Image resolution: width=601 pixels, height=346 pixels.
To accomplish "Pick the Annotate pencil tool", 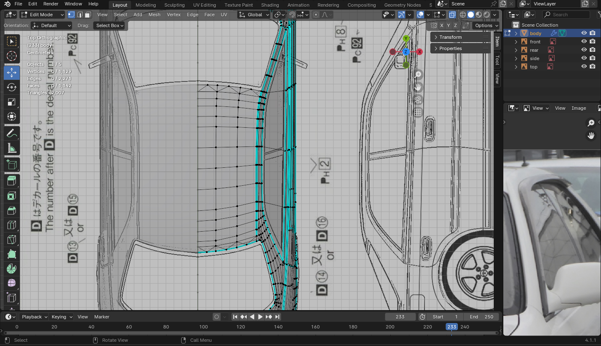I will point(12,134).
